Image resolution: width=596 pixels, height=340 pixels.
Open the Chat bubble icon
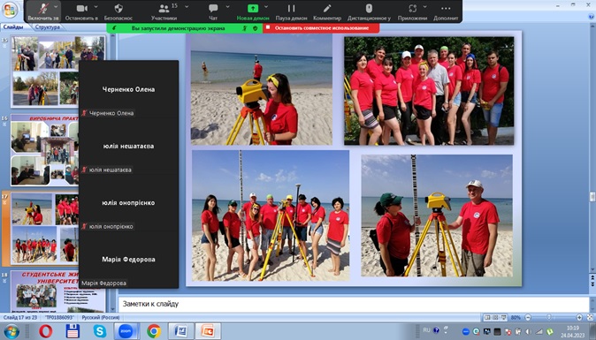[x=213, y=8]
